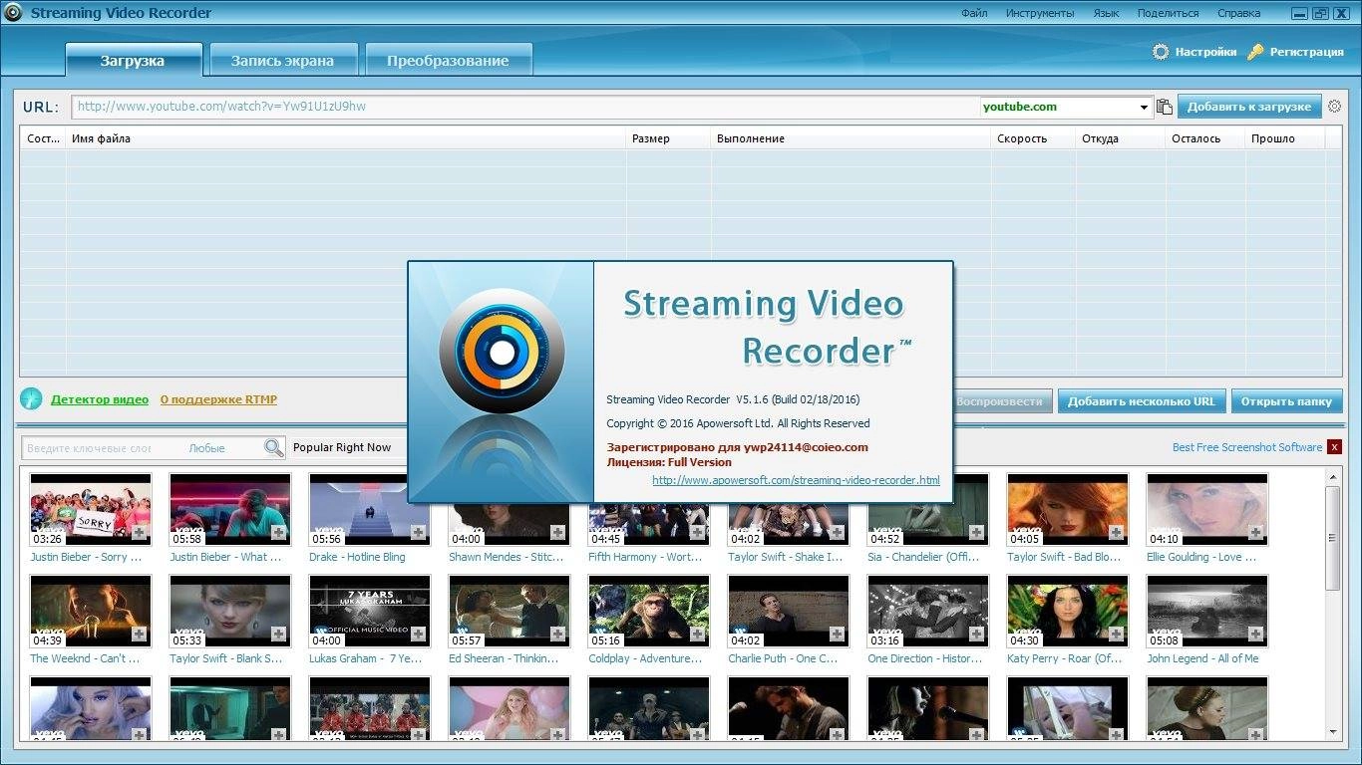Add Justin Bieber - Sorry via plus icon
The height and width of the screenshot is (765, 1362).
139,533
